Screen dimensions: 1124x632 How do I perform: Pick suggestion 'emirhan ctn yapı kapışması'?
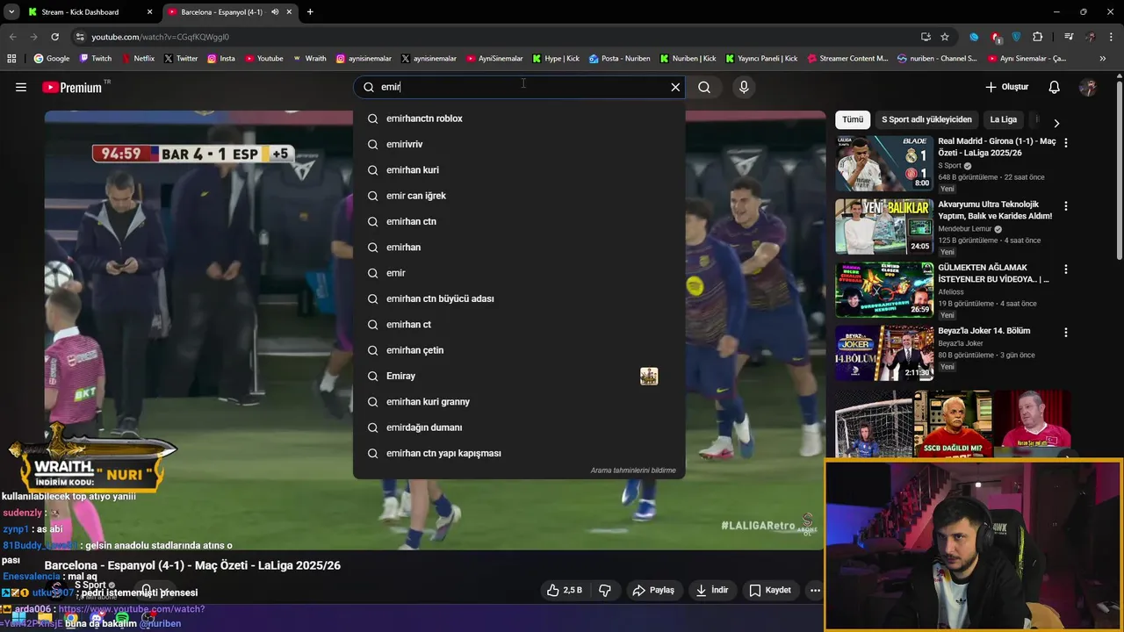point(519,453)
